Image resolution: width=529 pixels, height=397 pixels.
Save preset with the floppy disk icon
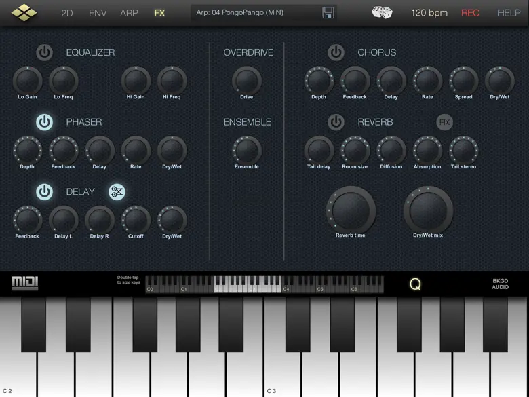point(328,13)
